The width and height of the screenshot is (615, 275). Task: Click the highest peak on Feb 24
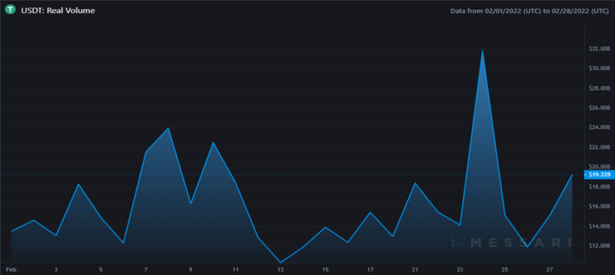(x=482, y=51)
